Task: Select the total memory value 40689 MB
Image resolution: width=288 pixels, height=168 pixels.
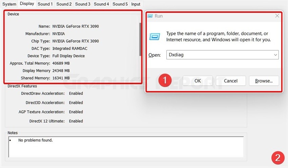Action: coord(61,63)
